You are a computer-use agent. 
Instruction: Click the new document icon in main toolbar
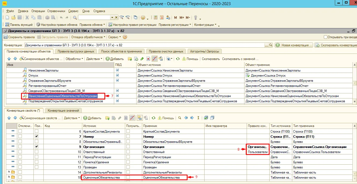pos(7,17)
